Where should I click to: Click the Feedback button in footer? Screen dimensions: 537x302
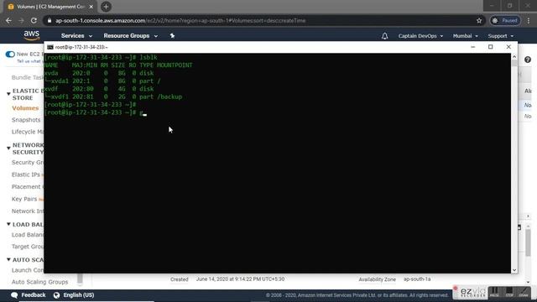coord(29,294)
